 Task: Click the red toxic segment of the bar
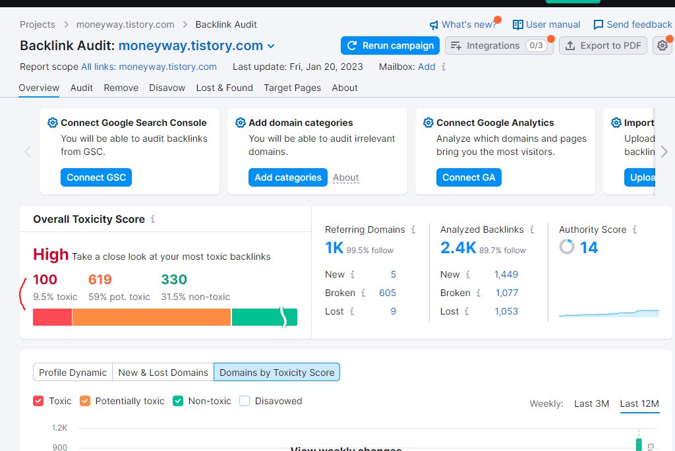53,317
